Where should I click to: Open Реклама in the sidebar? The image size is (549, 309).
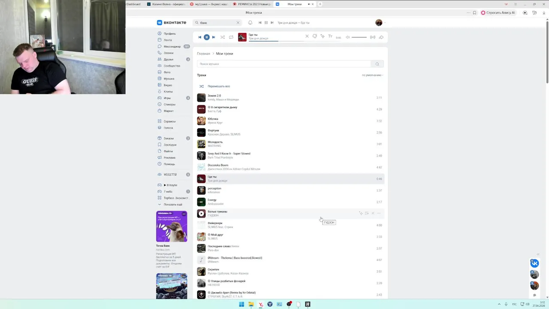169,158
